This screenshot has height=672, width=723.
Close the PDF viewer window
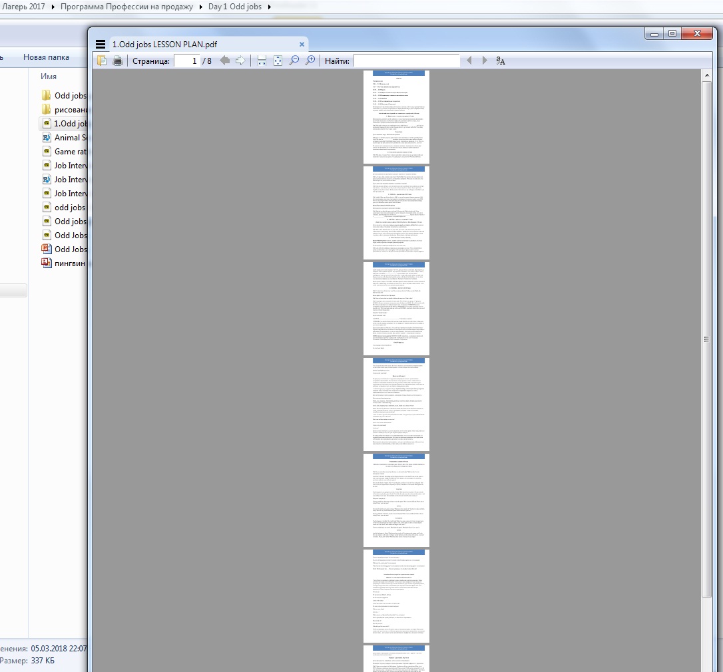tap(697, 34)
